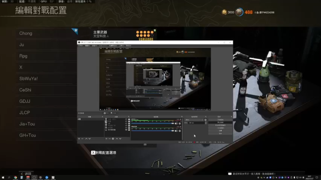Toggle visibility eye of the first source row
321x180 pixels.
(126, 119)
